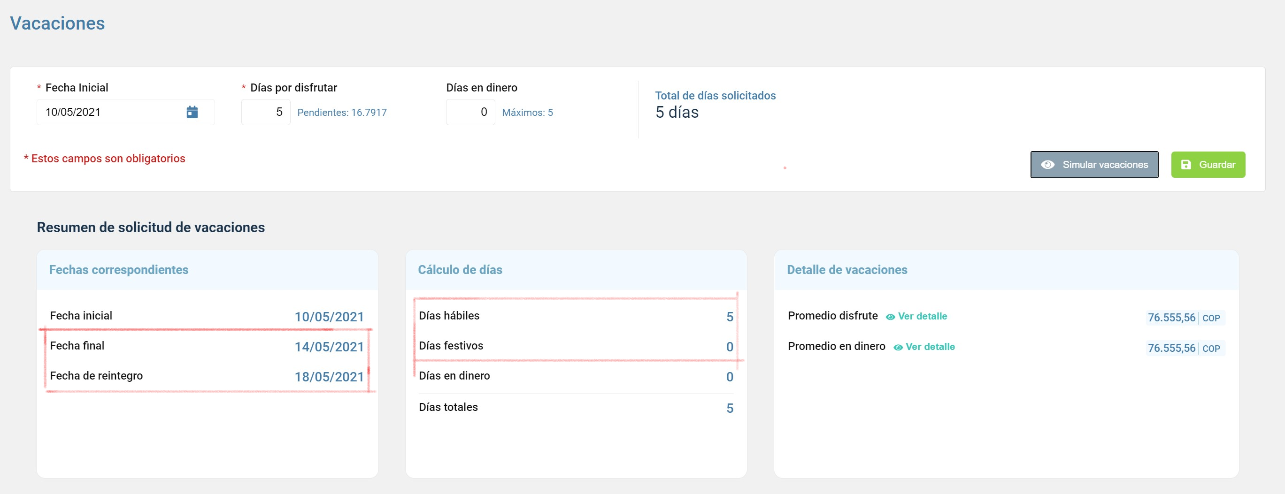Click Simular vacaciones button

pyautogui.click(x=1094, y=165)
